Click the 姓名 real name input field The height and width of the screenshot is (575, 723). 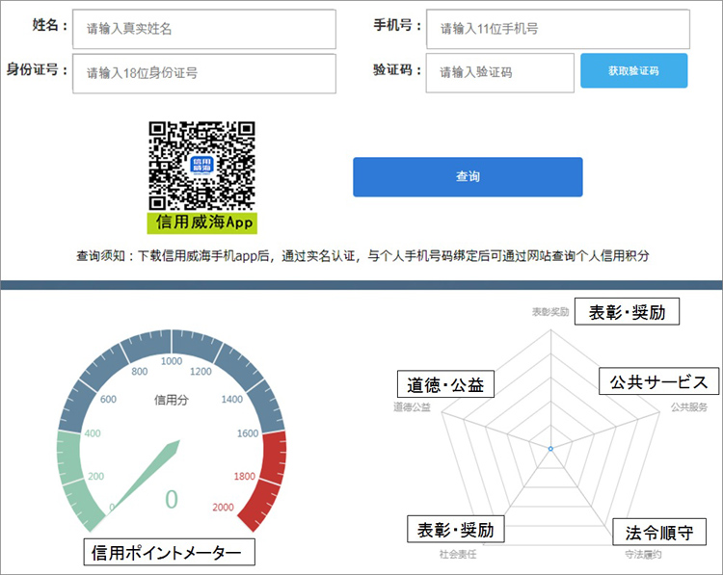pyautogui.click(x=204, y=29)
